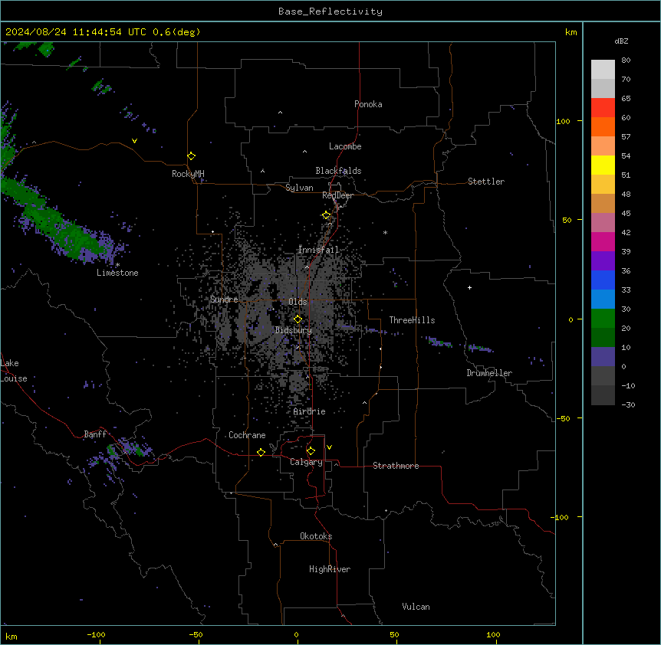Click the Drumheller city label

(x=489, y=373)
